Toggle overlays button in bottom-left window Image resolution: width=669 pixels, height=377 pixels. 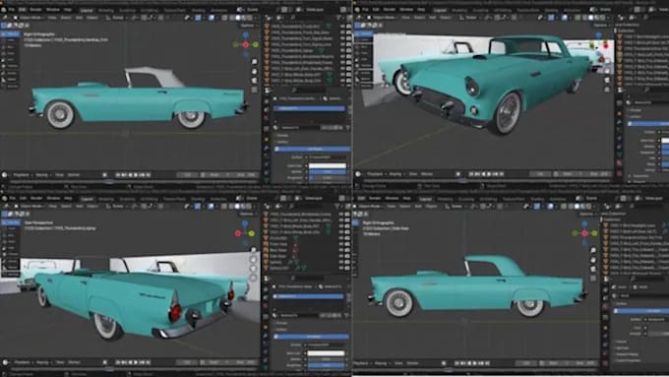(212, 207)
